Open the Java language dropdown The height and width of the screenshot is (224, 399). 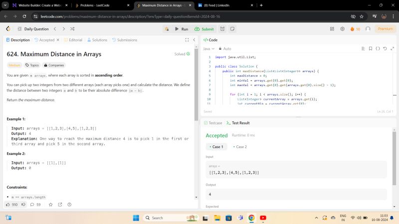[208, 49]
